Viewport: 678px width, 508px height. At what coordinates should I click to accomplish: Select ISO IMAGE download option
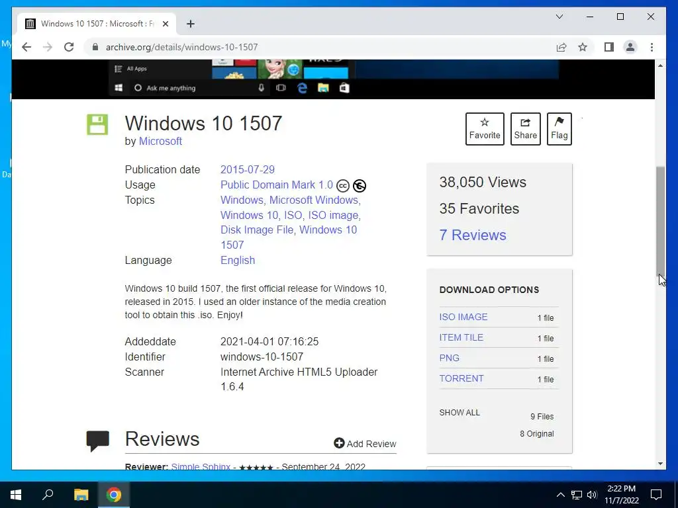click(463, 317)
